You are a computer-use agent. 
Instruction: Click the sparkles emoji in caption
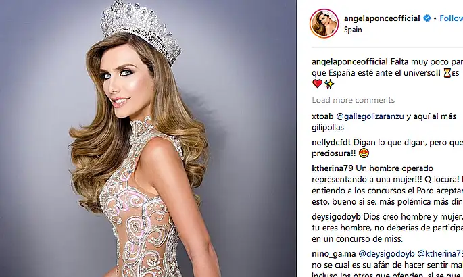(x=329, y=84)
